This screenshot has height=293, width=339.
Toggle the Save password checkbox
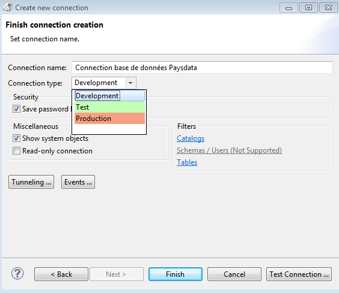[16, 109]
